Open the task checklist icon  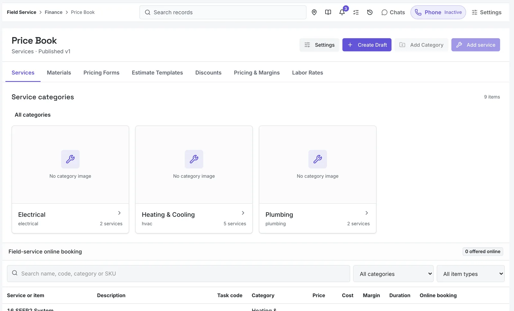tap(356, 12)
